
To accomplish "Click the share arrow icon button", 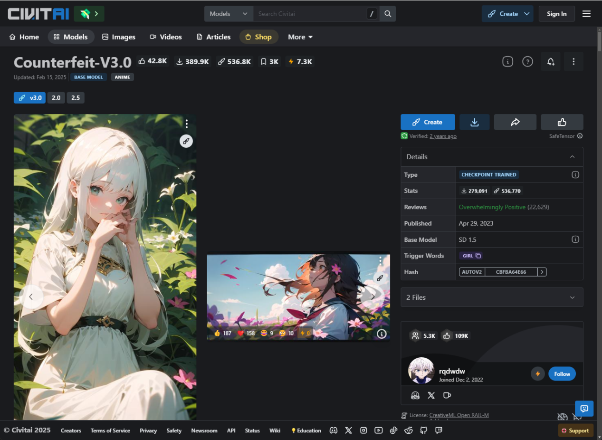I will coord(515,122).
